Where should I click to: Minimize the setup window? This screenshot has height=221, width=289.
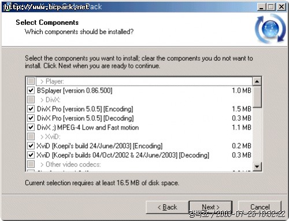pyautogui.click(x=261, y=7)
